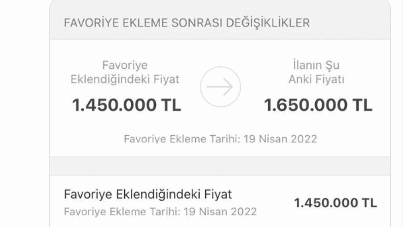Click the "İlanın Şu" label line
Image resolution: width=404 pixels, height=227 pixels.
[316, 66]
